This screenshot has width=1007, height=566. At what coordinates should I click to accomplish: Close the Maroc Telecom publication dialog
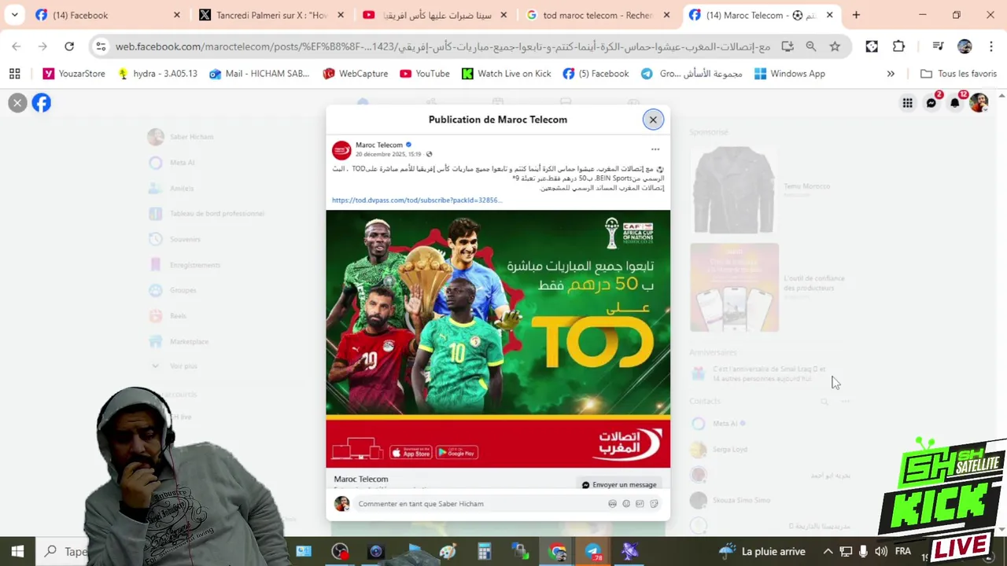(653, 119)
